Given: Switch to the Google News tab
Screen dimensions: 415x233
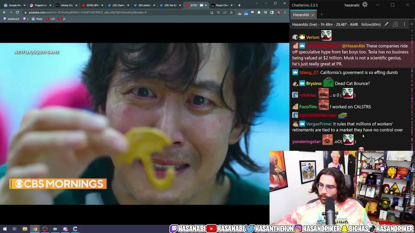Looking at the screenshot, I should [14, 5].
